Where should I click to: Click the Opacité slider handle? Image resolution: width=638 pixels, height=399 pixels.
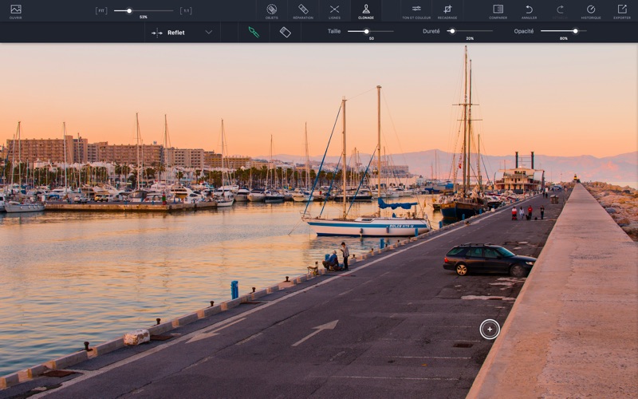575,31
